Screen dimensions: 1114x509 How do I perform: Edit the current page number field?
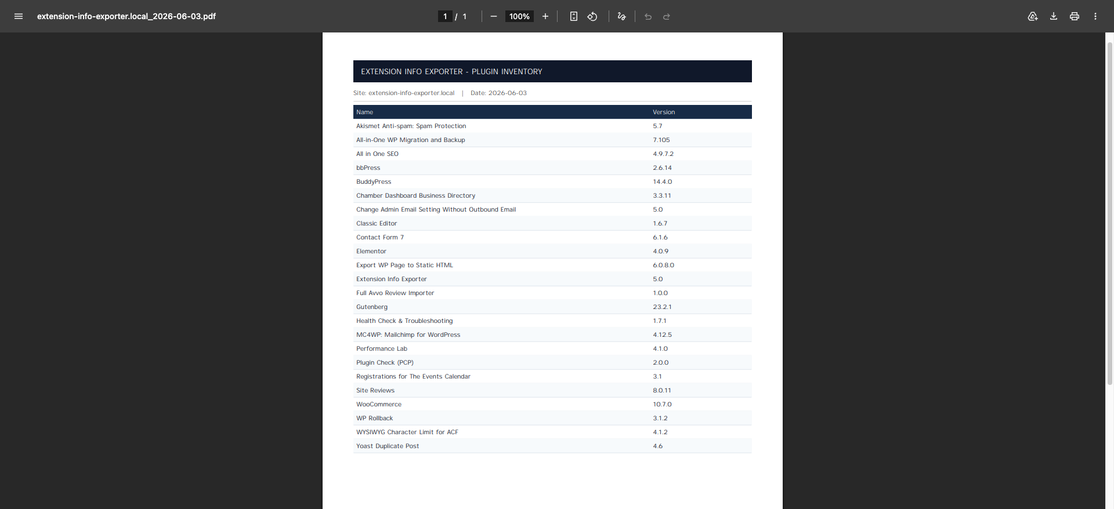[445, 16]
